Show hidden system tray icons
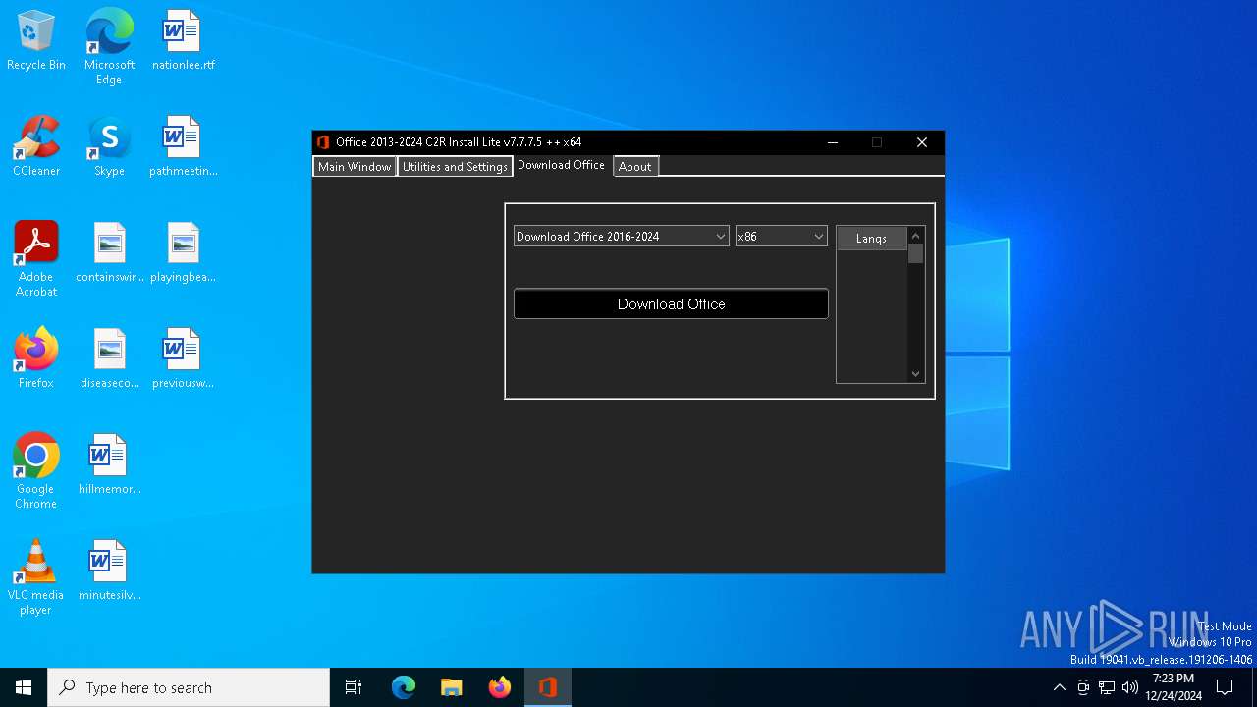1257x707 pixels. [1059, 687]
